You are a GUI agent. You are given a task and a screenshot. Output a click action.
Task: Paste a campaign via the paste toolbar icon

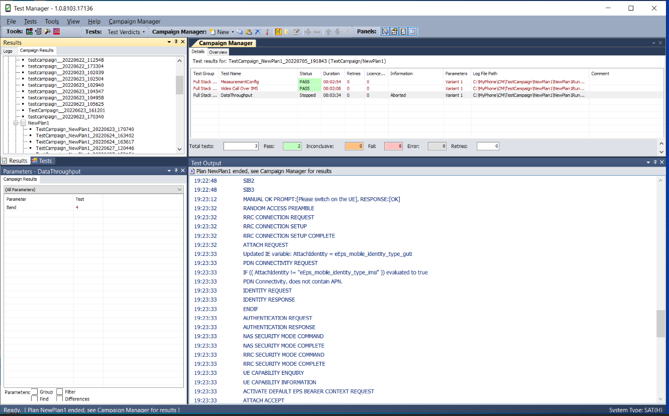click(x=248, y=31)
